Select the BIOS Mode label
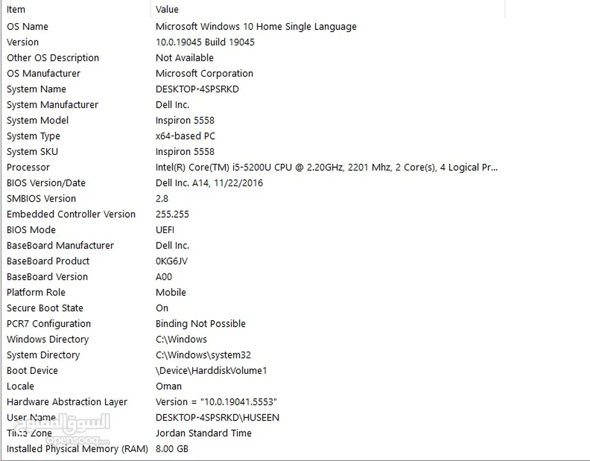The width and height of the screenshot is (590, 461). point(31,230)
